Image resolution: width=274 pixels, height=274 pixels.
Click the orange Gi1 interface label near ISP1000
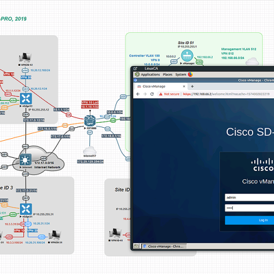point(65,125)
